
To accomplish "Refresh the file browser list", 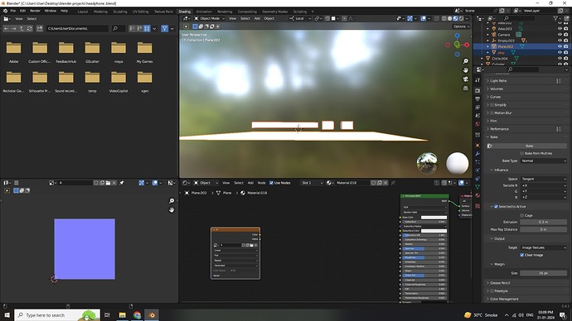I will (30, 28).
